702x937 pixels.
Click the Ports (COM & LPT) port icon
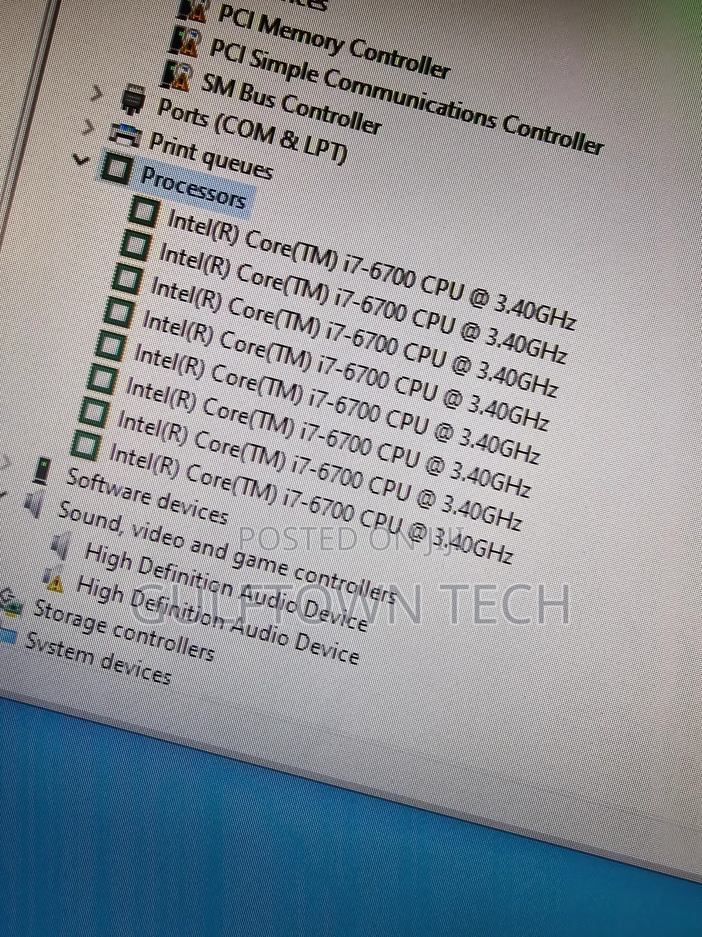click(134, 100)
